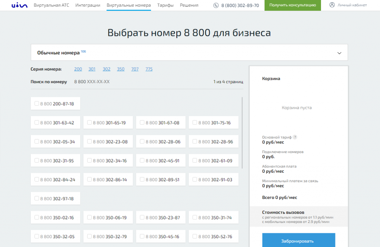
Task: Click the user profile icon for Личный кабинет
Action: pyautogui.click(x=332, y=5)
